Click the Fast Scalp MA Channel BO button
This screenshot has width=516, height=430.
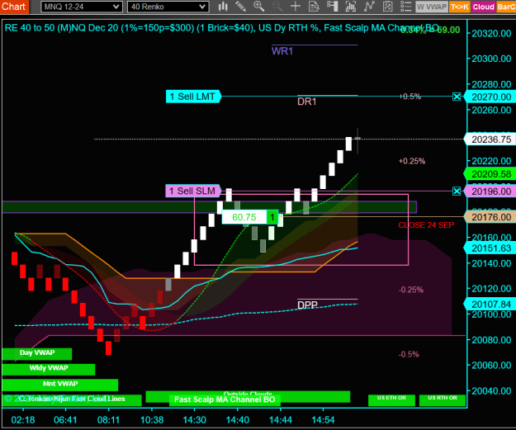225,399
